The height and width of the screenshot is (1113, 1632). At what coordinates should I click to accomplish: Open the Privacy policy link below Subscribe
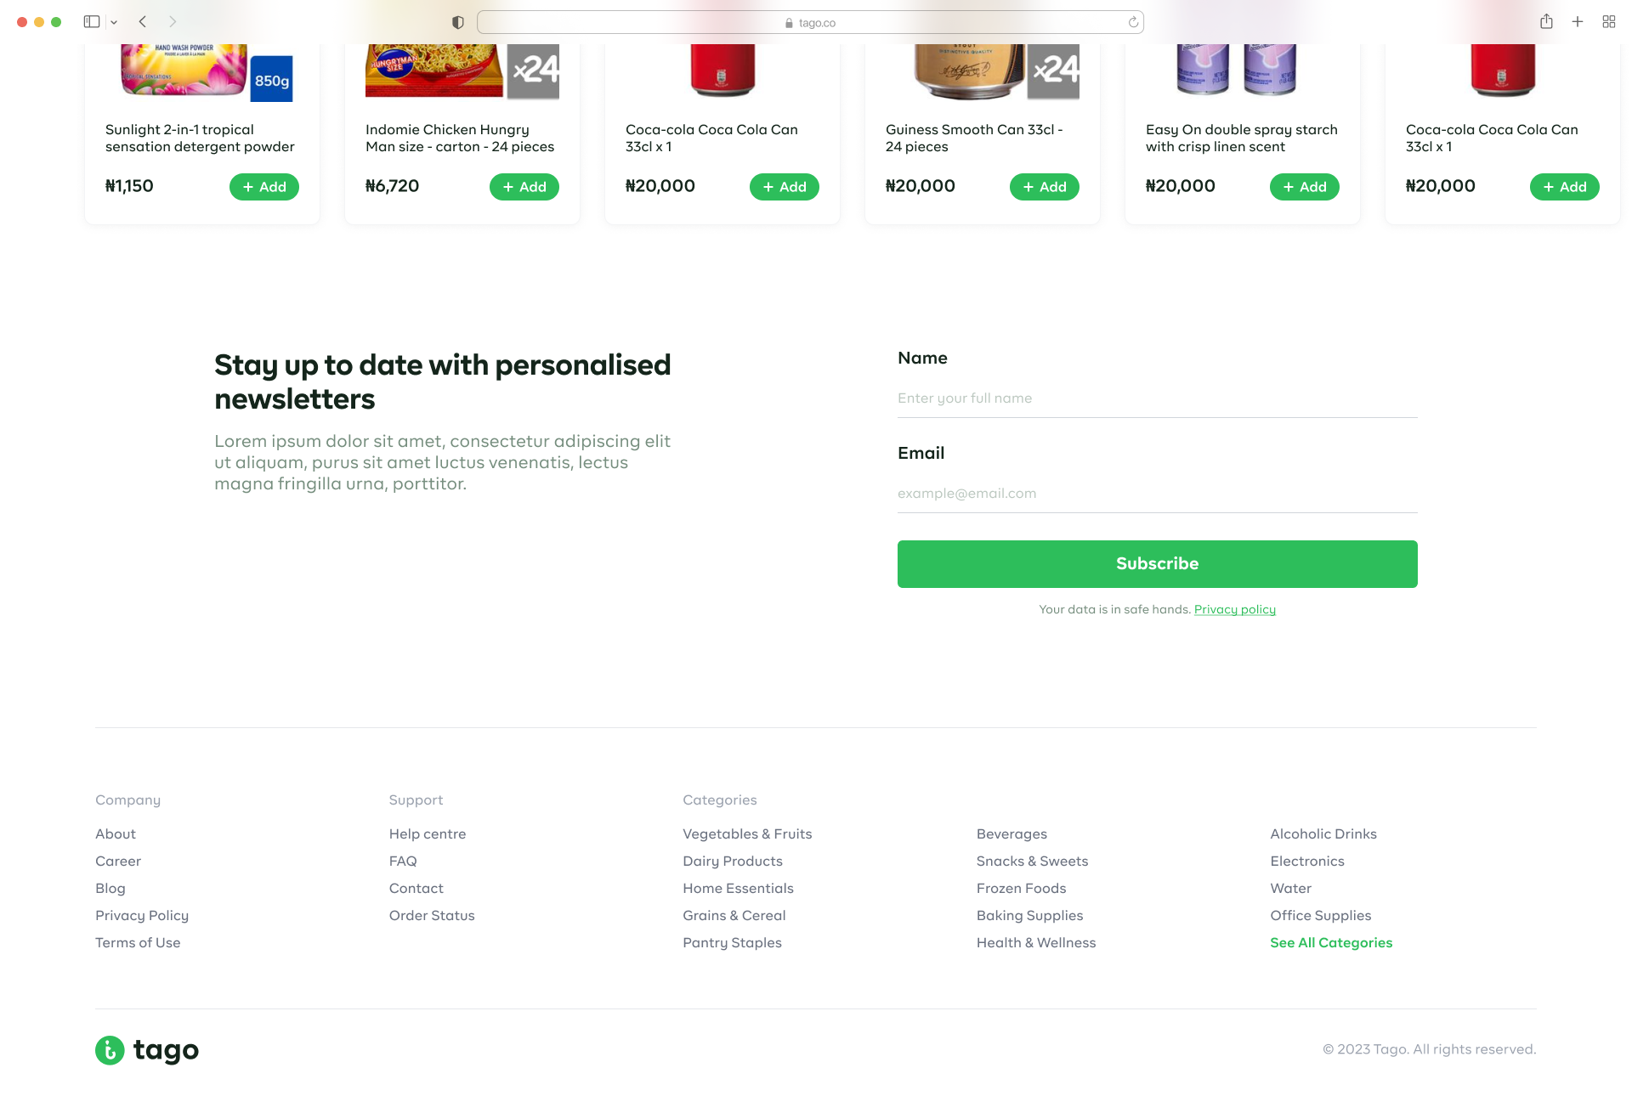click(x=1234, y=609)
